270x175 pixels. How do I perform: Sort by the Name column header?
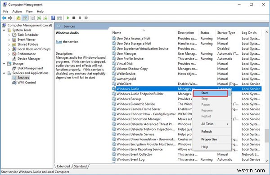point(144,33)
